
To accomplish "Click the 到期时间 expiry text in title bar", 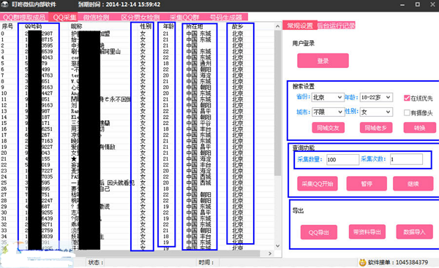I will tap(119, 4).
